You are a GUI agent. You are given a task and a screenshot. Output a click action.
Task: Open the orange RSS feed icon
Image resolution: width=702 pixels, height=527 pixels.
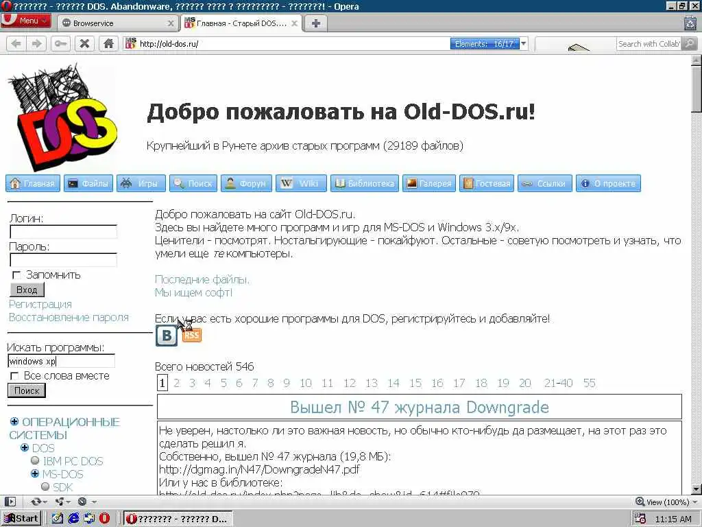pos(192,335)
